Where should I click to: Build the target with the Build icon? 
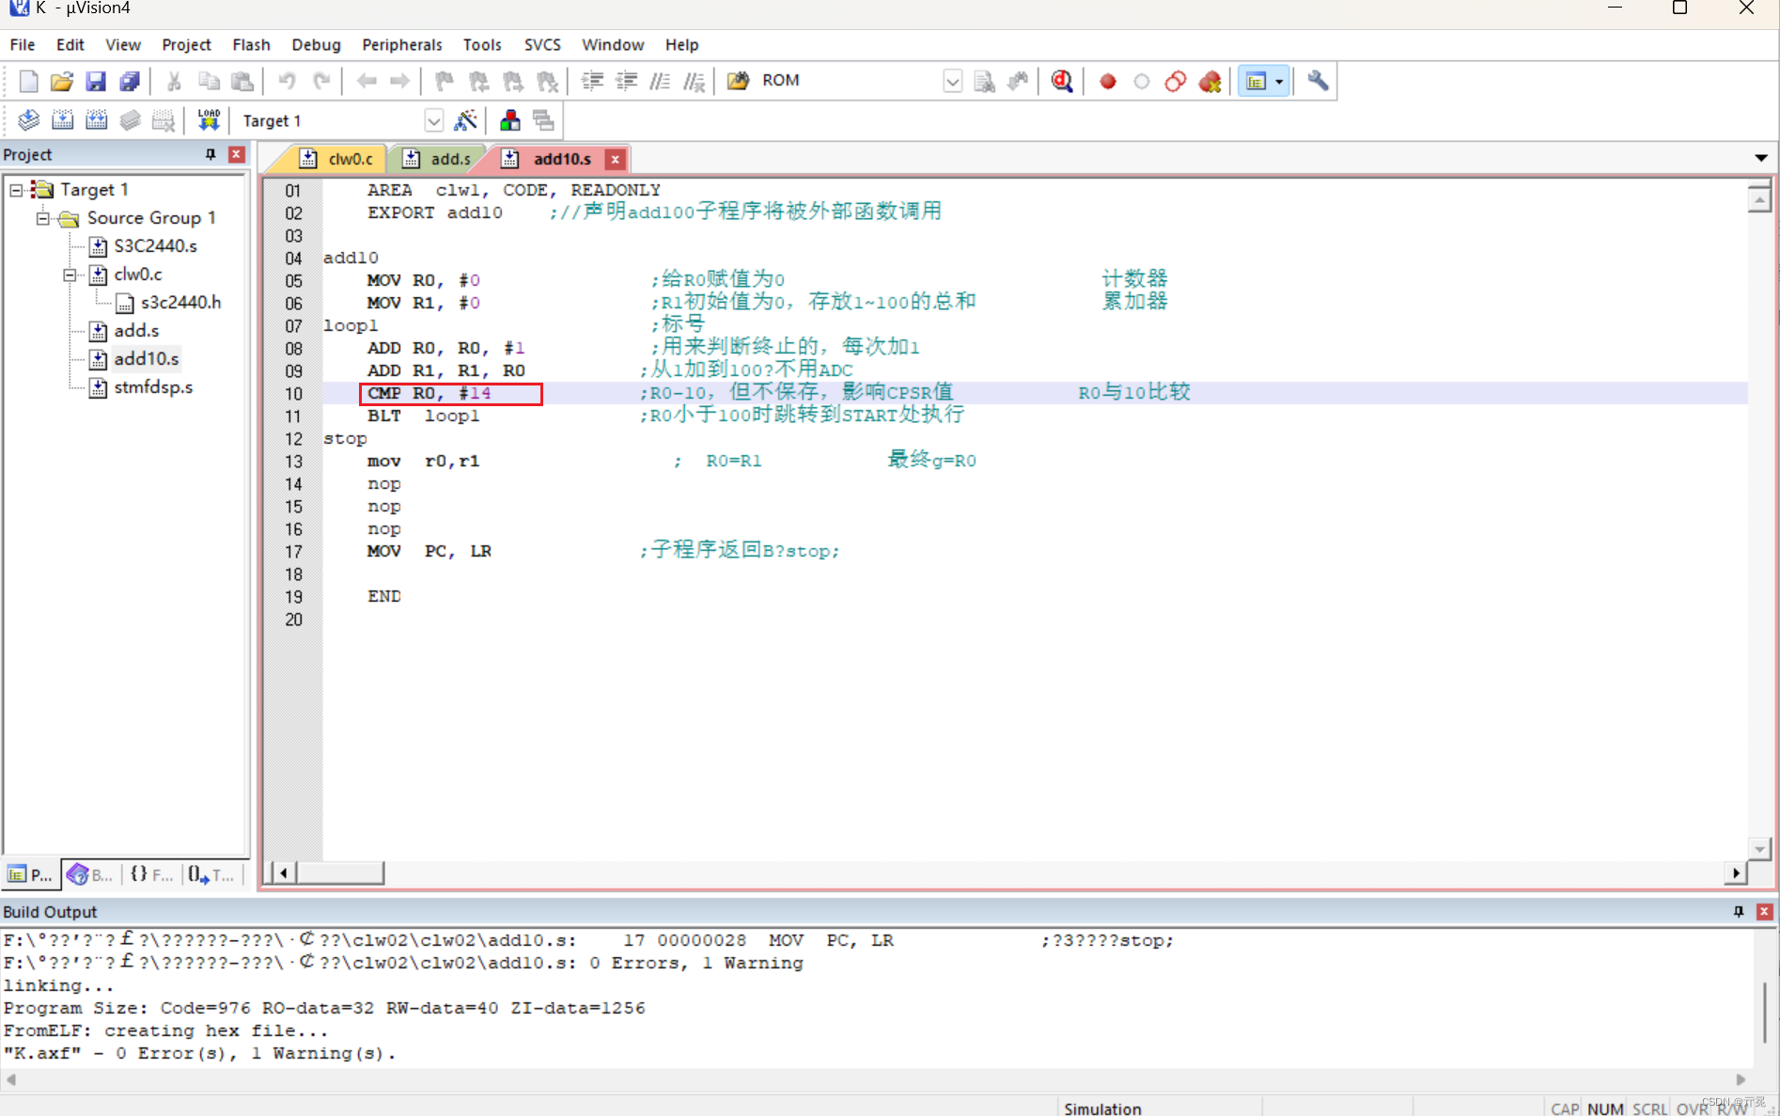coord(62,120)
